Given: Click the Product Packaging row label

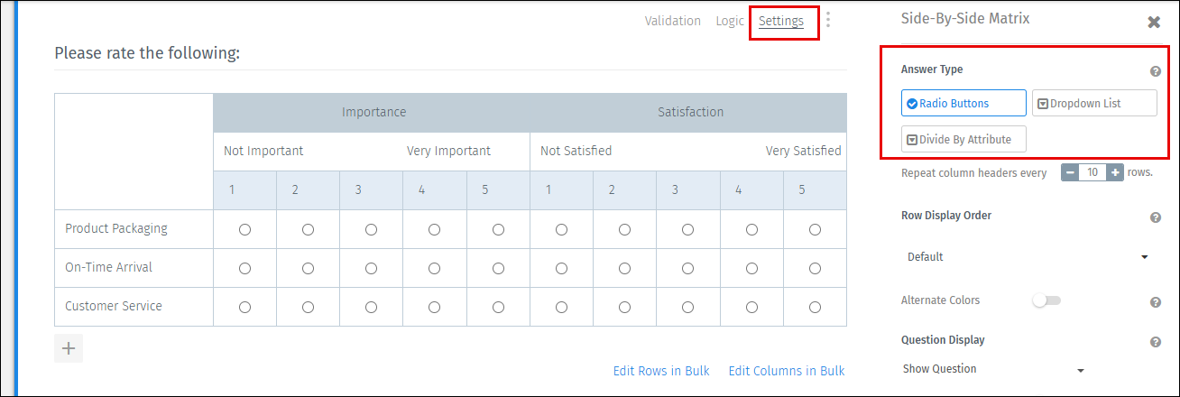Looking at the screenshot, I should 116,229.
